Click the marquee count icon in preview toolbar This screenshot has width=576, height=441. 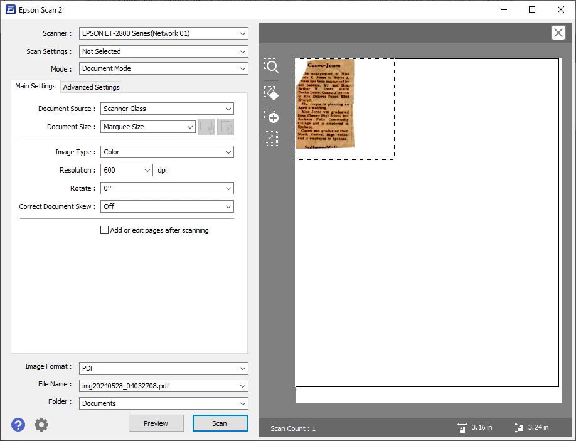pyautogui.click(x=272, y=138)
